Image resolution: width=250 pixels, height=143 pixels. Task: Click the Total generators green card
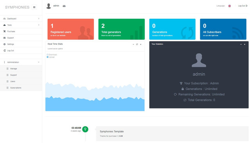pos(121,29)
